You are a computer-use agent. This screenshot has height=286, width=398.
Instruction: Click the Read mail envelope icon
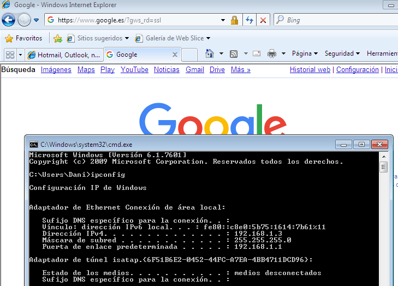[x=257, y=54]
